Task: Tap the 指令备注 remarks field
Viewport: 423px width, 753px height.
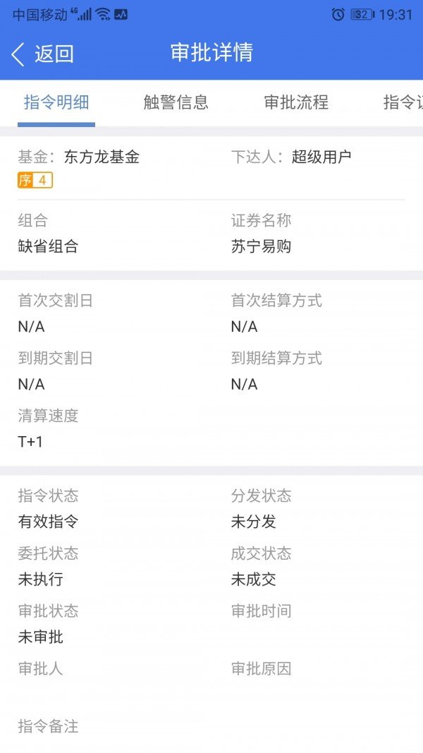Action: 48,726
